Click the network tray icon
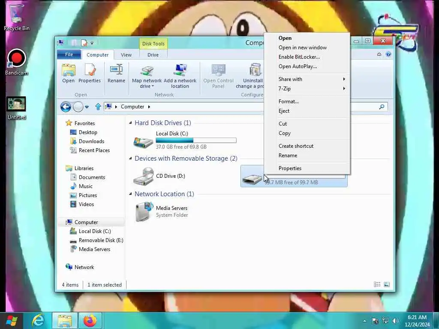The height and width of the screenshot is (329, 439). point(385,320)
